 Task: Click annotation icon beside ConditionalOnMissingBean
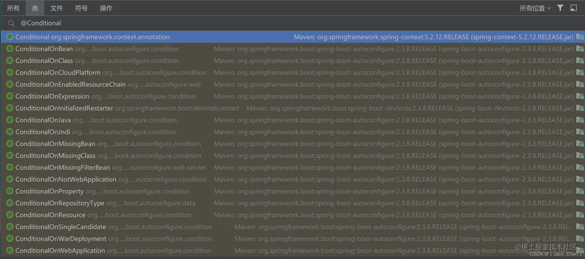tap(10, 144)
